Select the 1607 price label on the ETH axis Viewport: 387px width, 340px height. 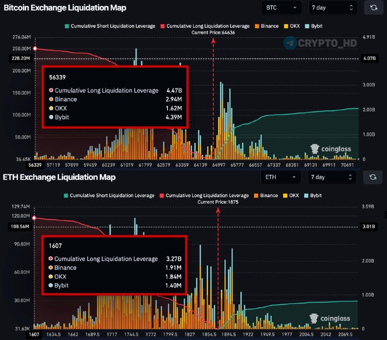coord(34,334)
